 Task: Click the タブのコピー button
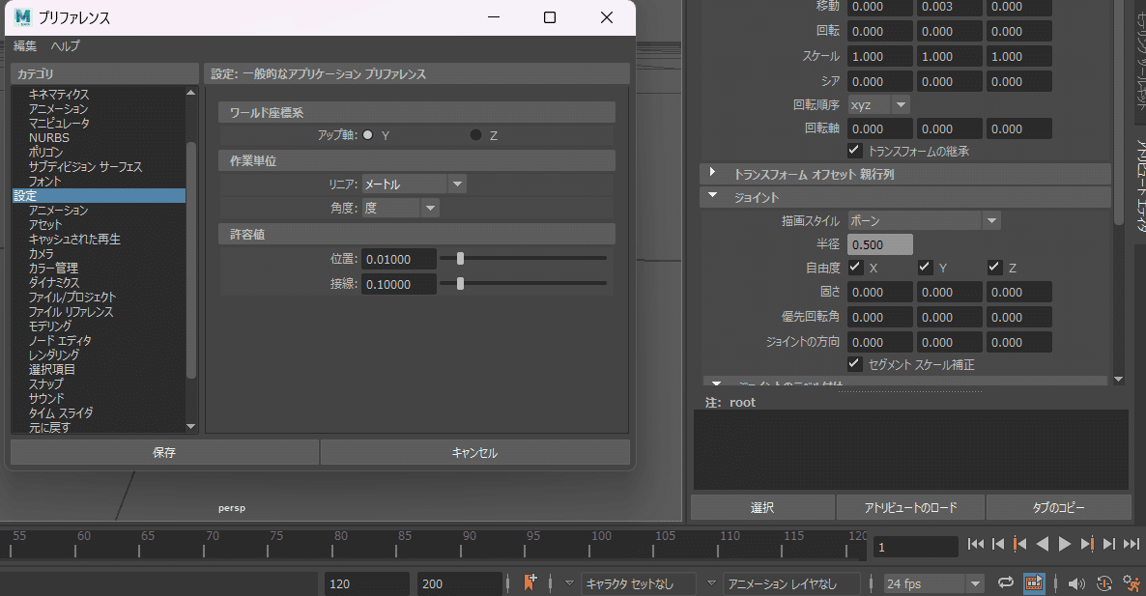(x=1058, y=508)
